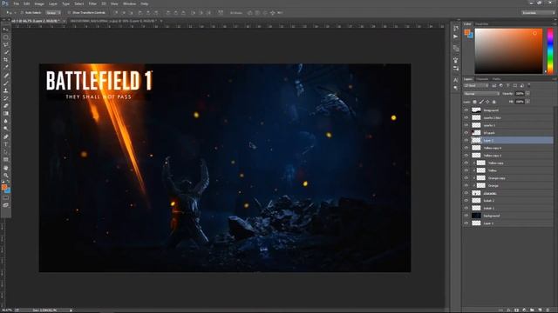Image resolution: width=558 pixels, height=313 pixels.
Task: Enable Show Transform Controls checkbox
Action: click(x=69, y=13)
